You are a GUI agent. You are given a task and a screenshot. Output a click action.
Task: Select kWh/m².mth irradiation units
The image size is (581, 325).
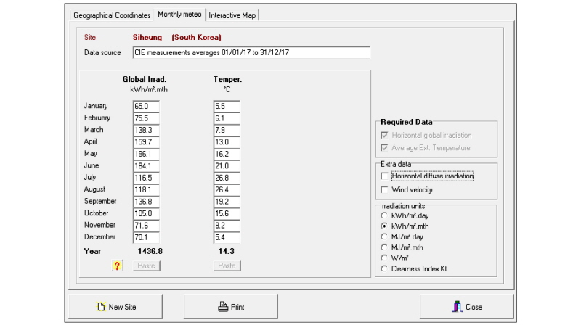tap(384, 226)
